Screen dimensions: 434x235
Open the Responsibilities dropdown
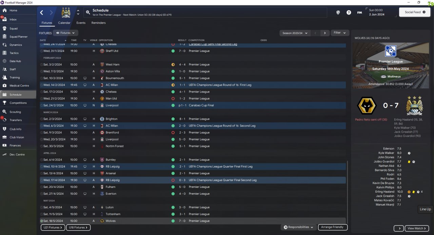click(x=298, y=227)
